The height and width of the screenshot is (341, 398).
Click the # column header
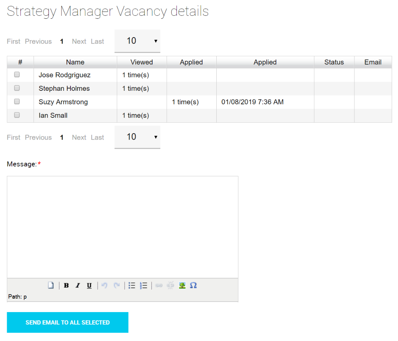20,62
